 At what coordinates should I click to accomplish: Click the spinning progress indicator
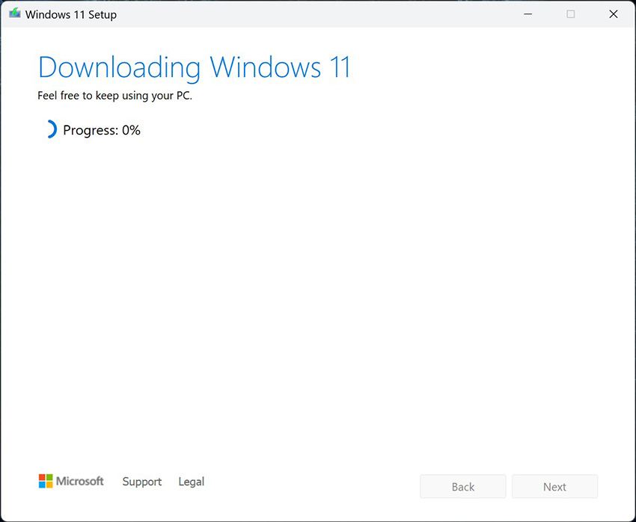pyautogui.click(x=51, y=129)
